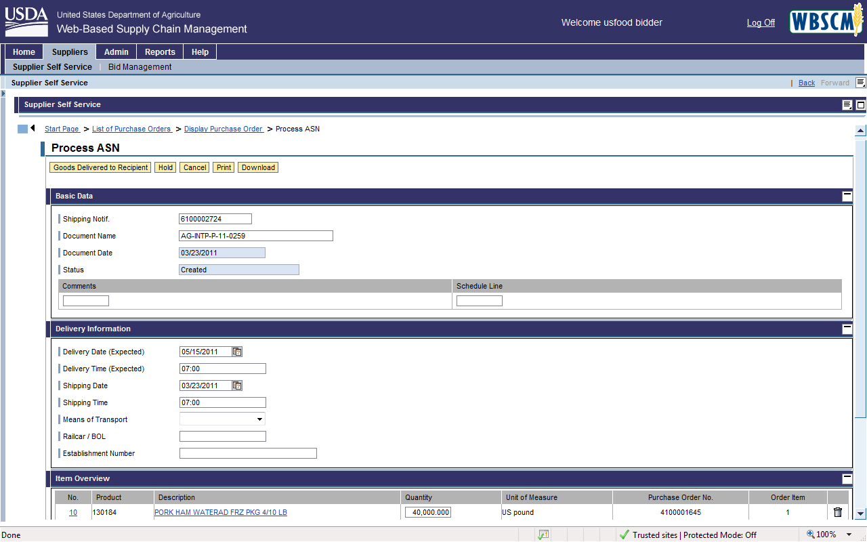Click the Shipping Date field
The width and height of the screenshot is (867, 542).
tap(206, 385)
